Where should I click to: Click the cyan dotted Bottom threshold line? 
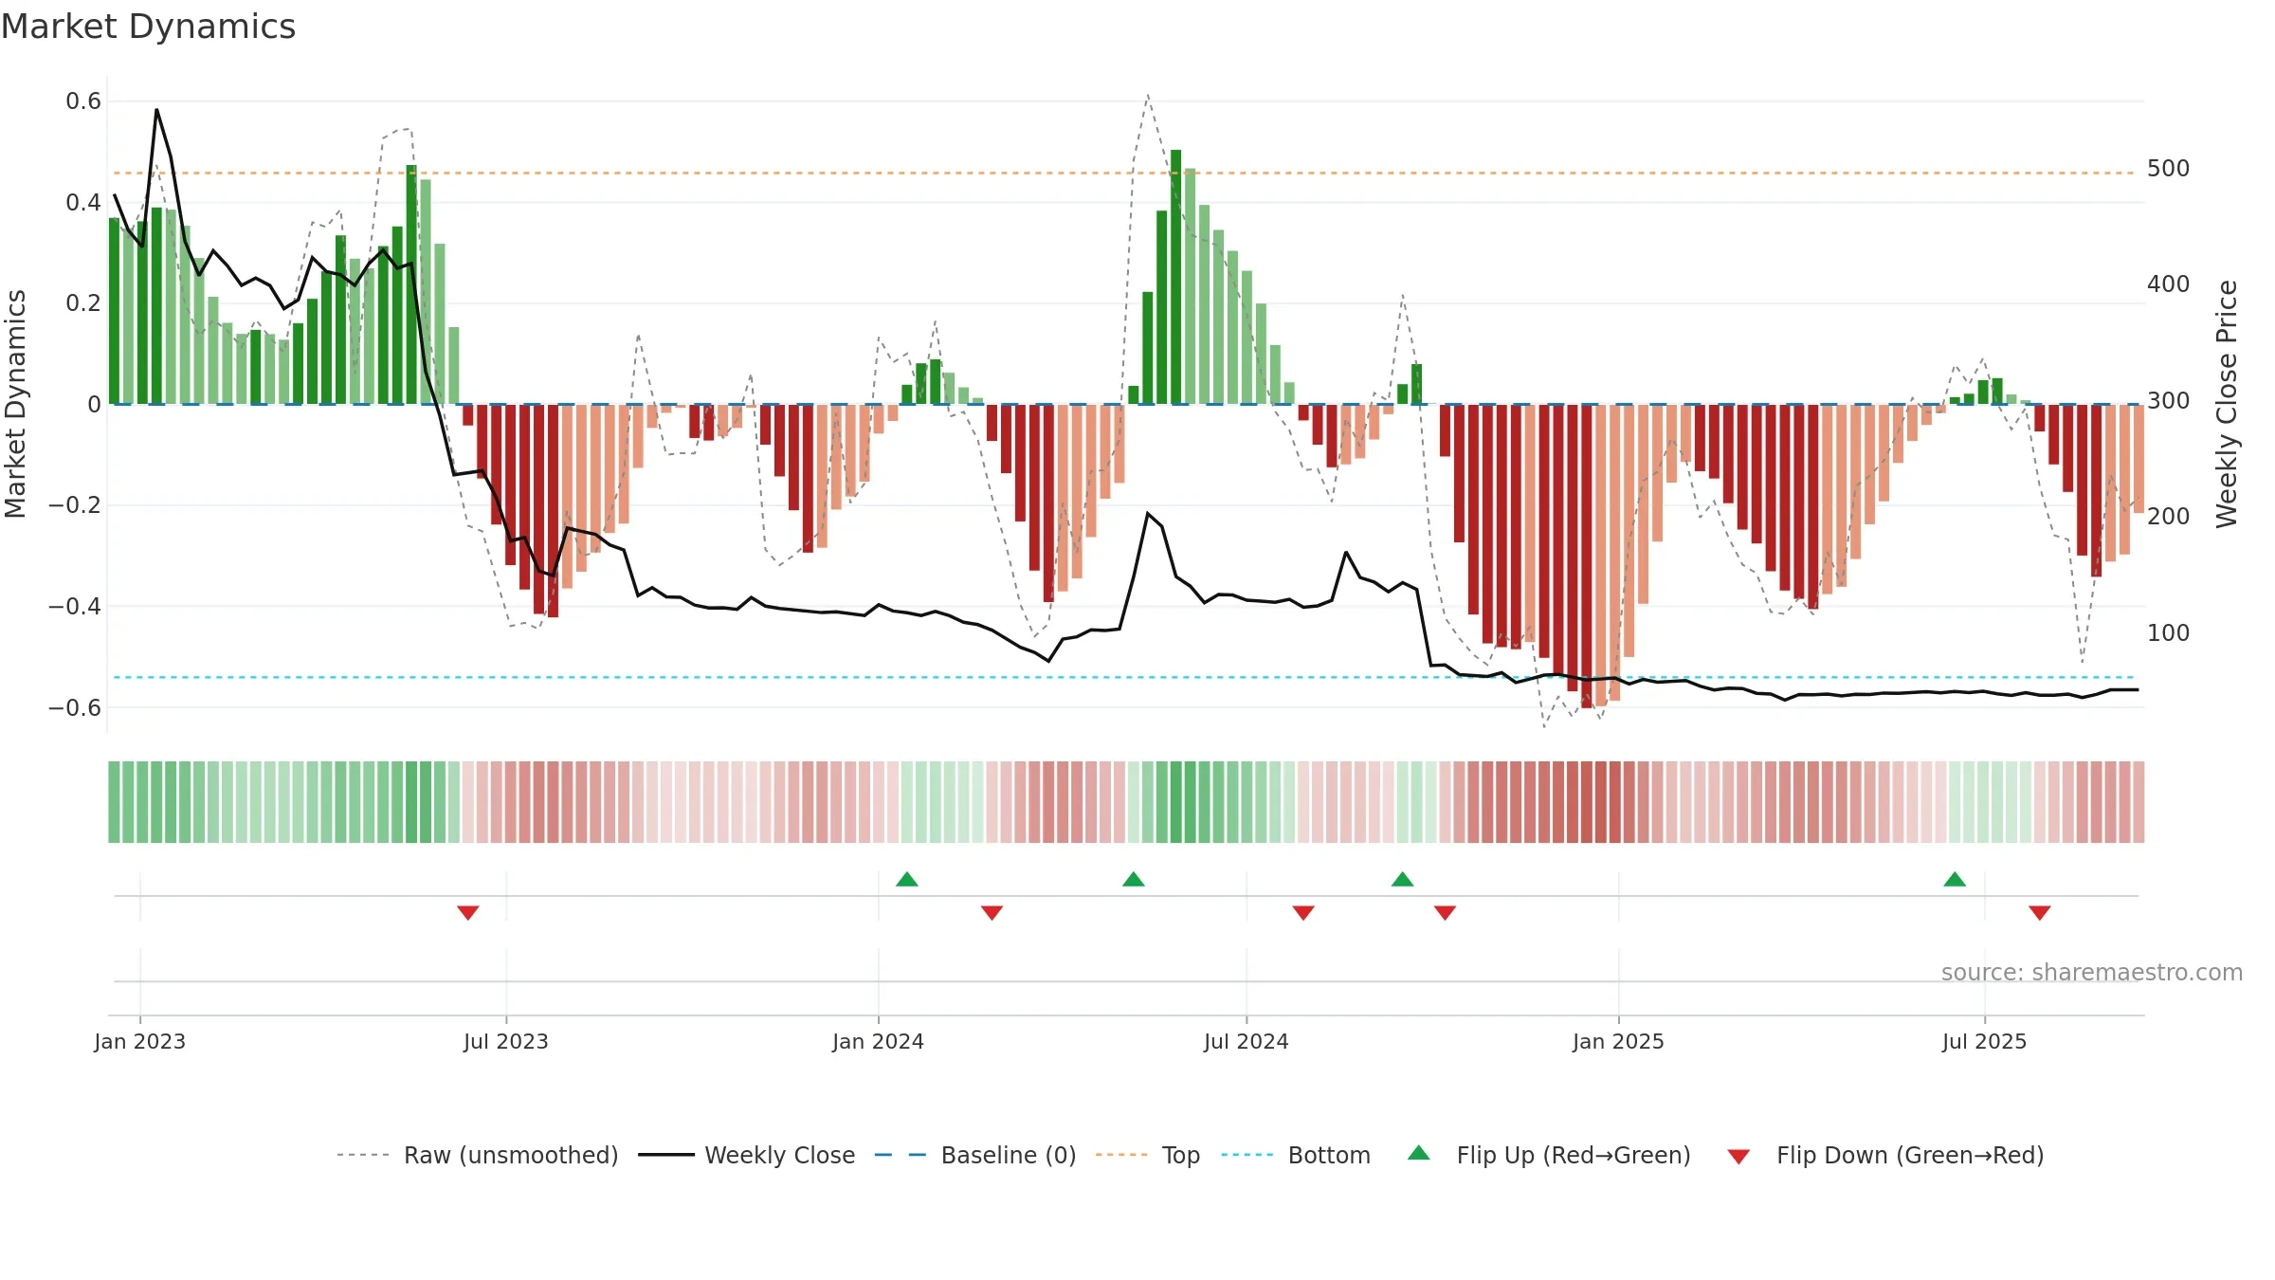pyautogui.click(x=1128, y=678)
